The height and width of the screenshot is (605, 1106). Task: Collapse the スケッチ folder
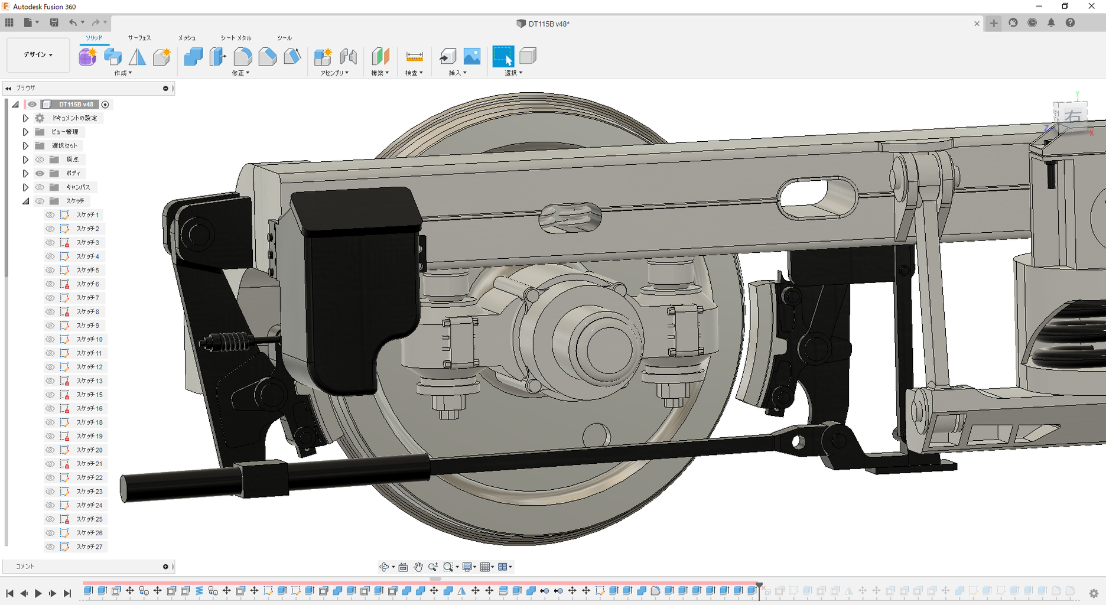25,201
